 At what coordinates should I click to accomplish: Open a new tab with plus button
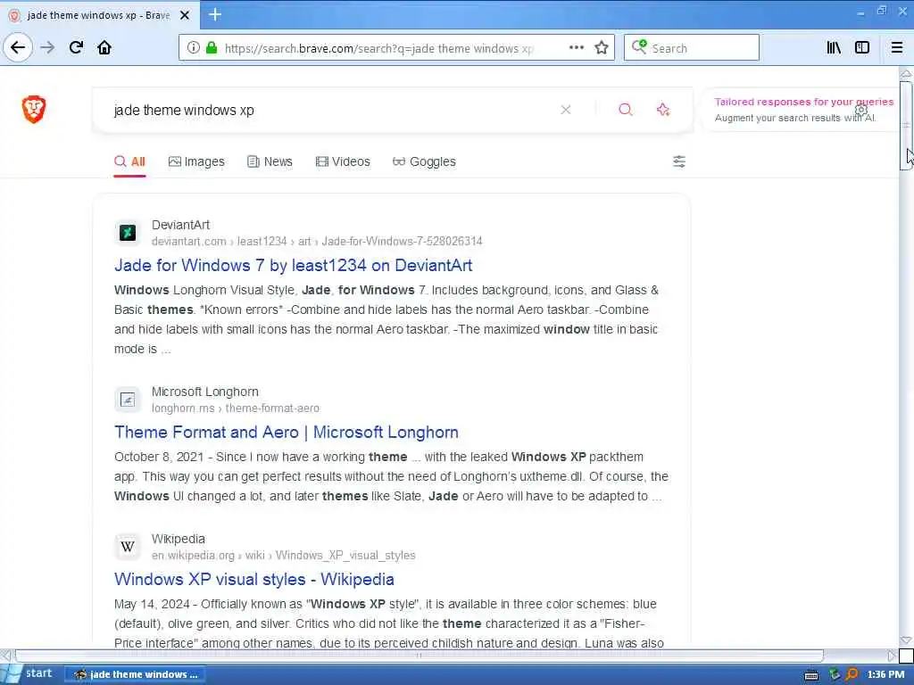point(215,14)
